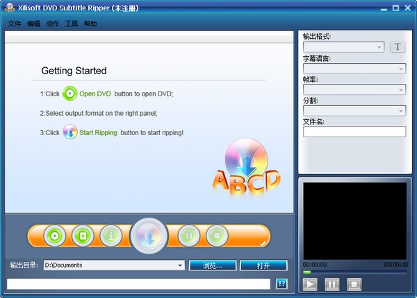Open the help question mark icon
Screen dimensions: 417x298
(x=282, y=283)
